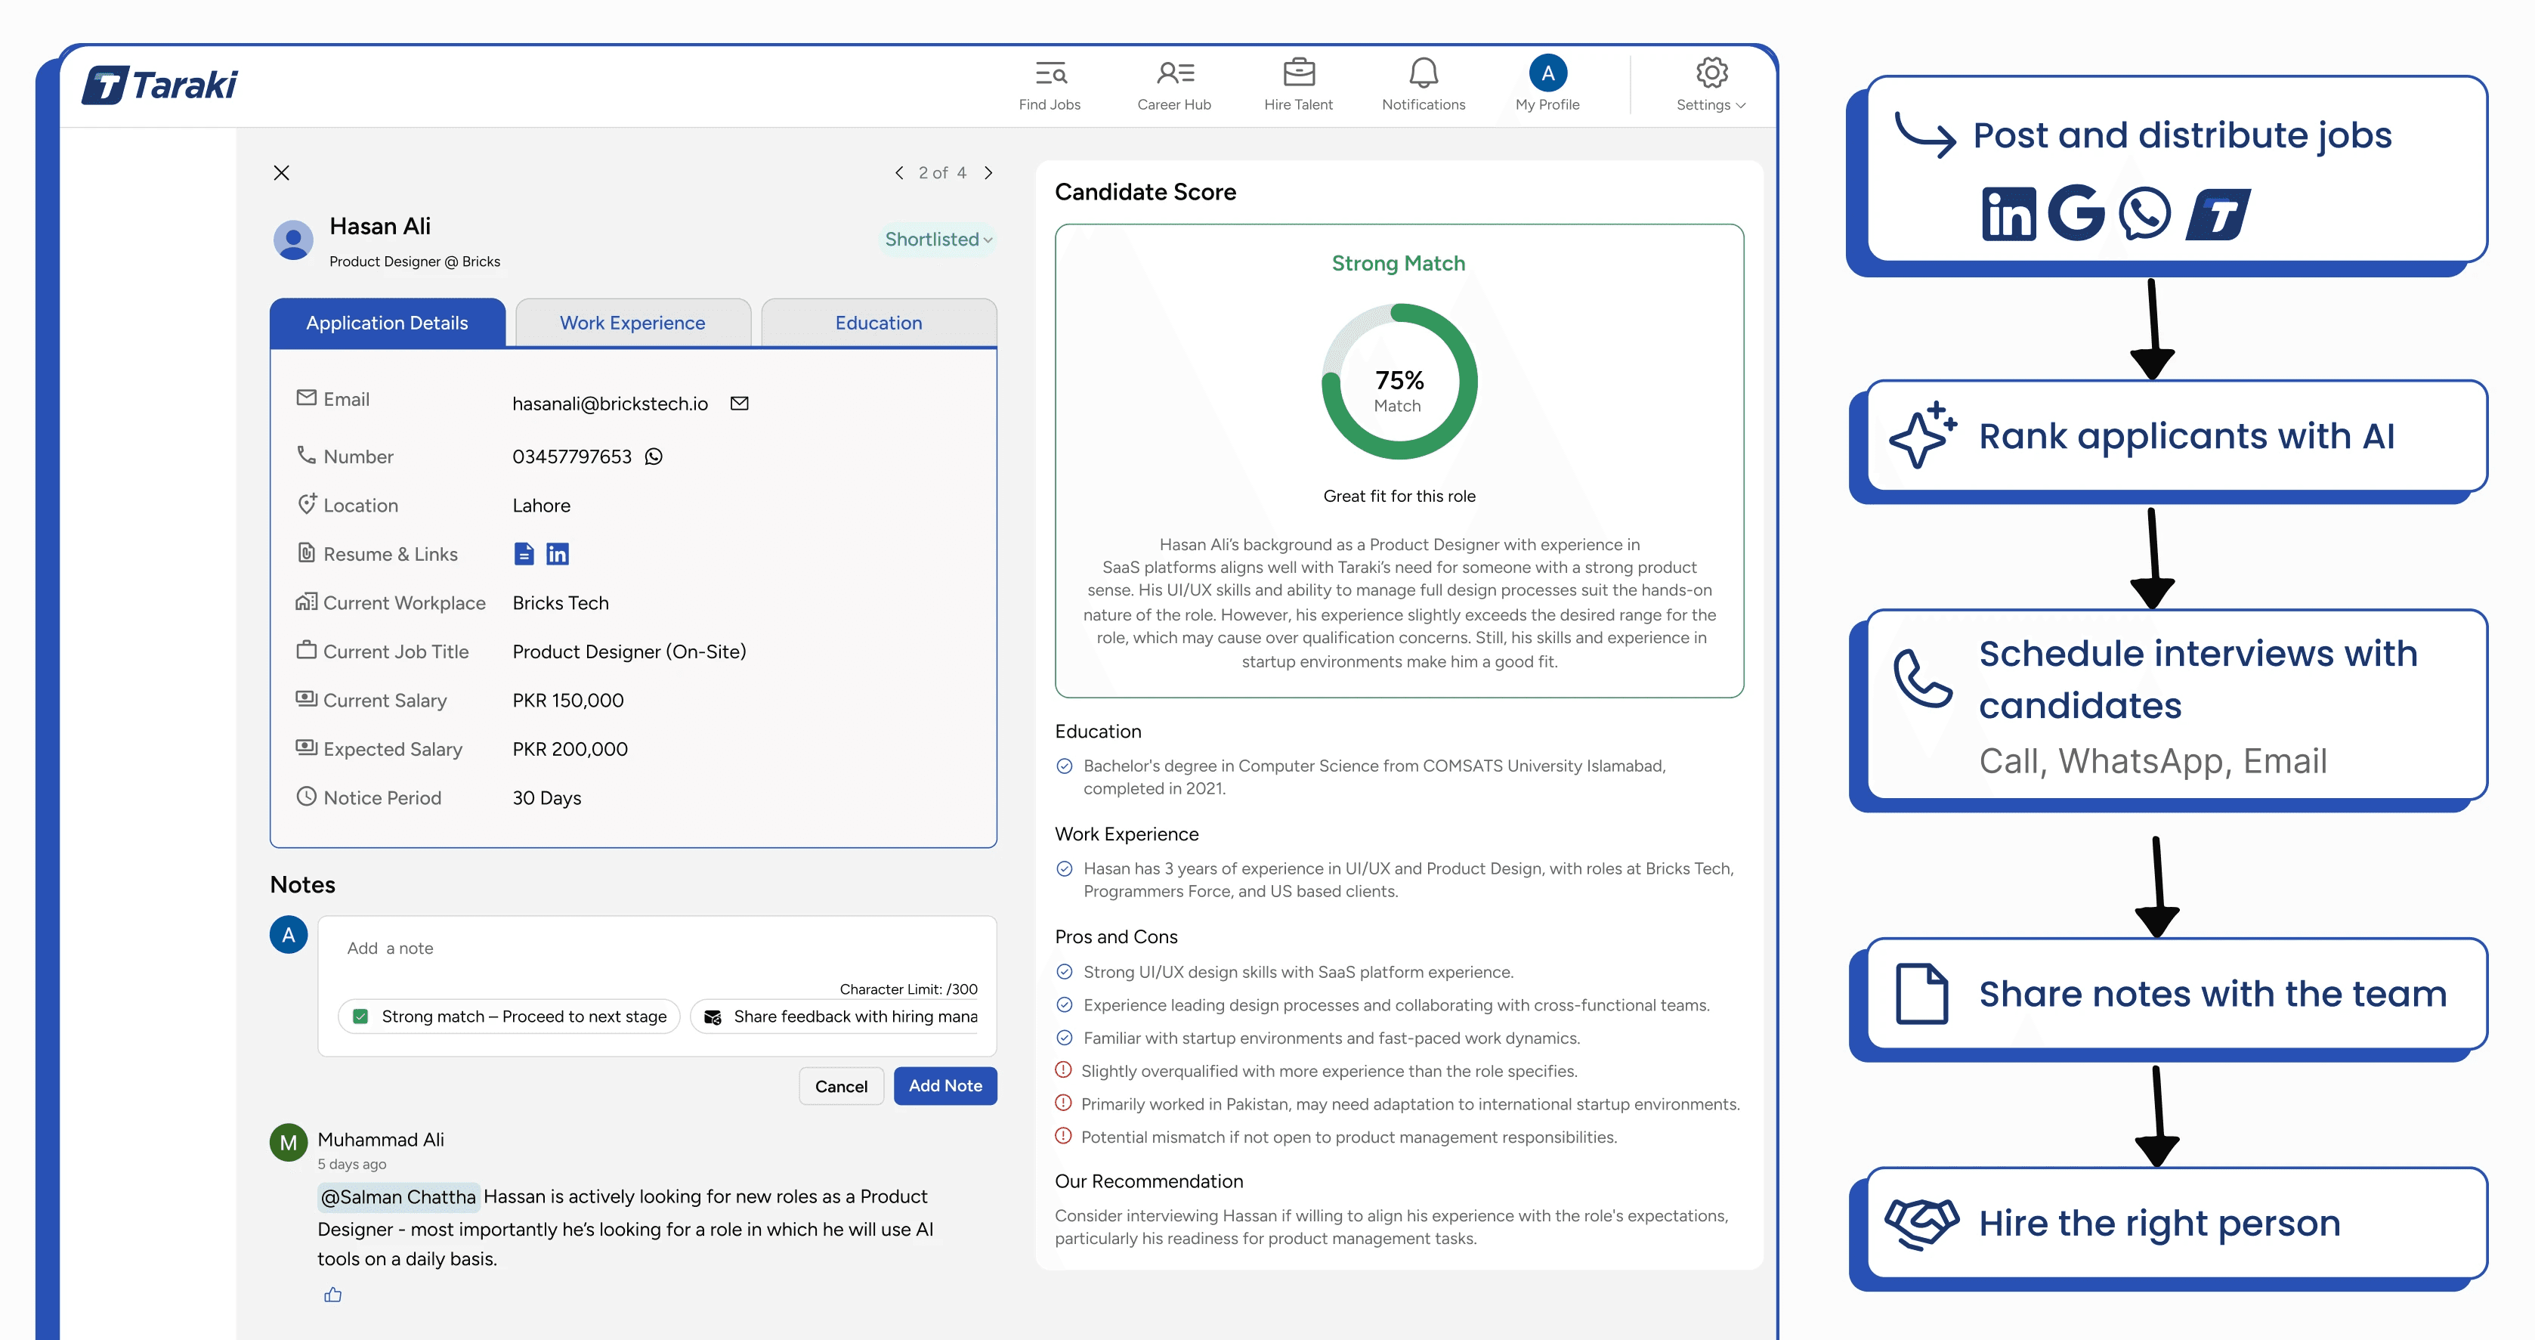This screenshot has height=1340, width=2535.
Task: Click the Cancel button
Action: [x=840, y=1086]
